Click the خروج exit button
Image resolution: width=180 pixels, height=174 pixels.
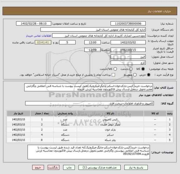click(x=38, y=167)
